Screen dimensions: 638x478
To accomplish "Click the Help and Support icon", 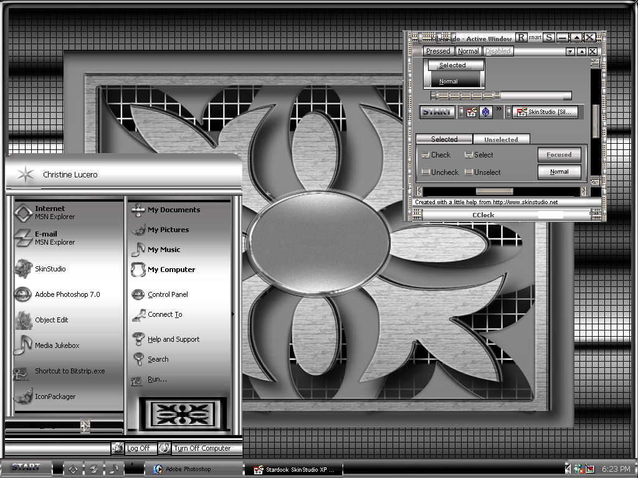I will [138, 339].
